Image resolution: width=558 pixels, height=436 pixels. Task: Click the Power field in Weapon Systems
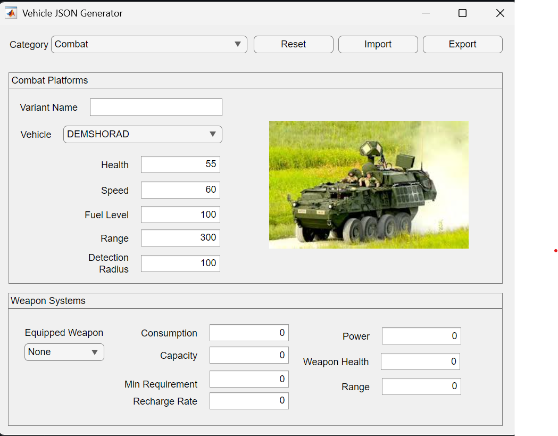click(421, 336)
